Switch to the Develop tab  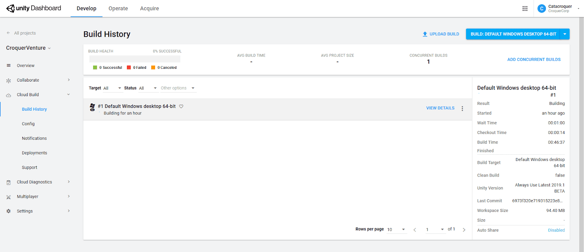(87, 8)
